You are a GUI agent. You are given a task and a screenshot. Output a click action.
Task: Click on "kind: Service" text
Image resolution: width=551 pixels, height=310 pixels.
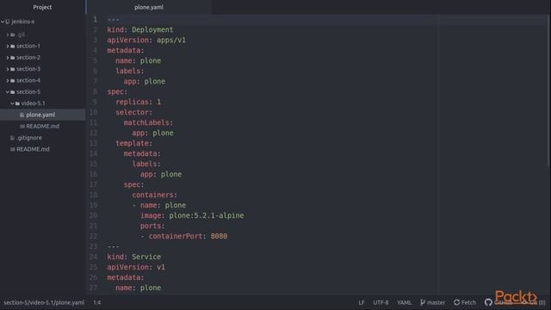[x=134, y=257]
